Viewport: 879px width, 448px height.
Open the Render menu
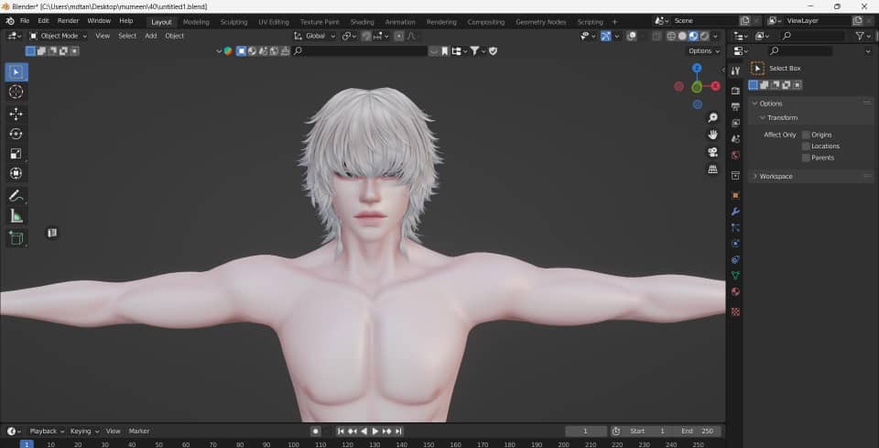69,21
